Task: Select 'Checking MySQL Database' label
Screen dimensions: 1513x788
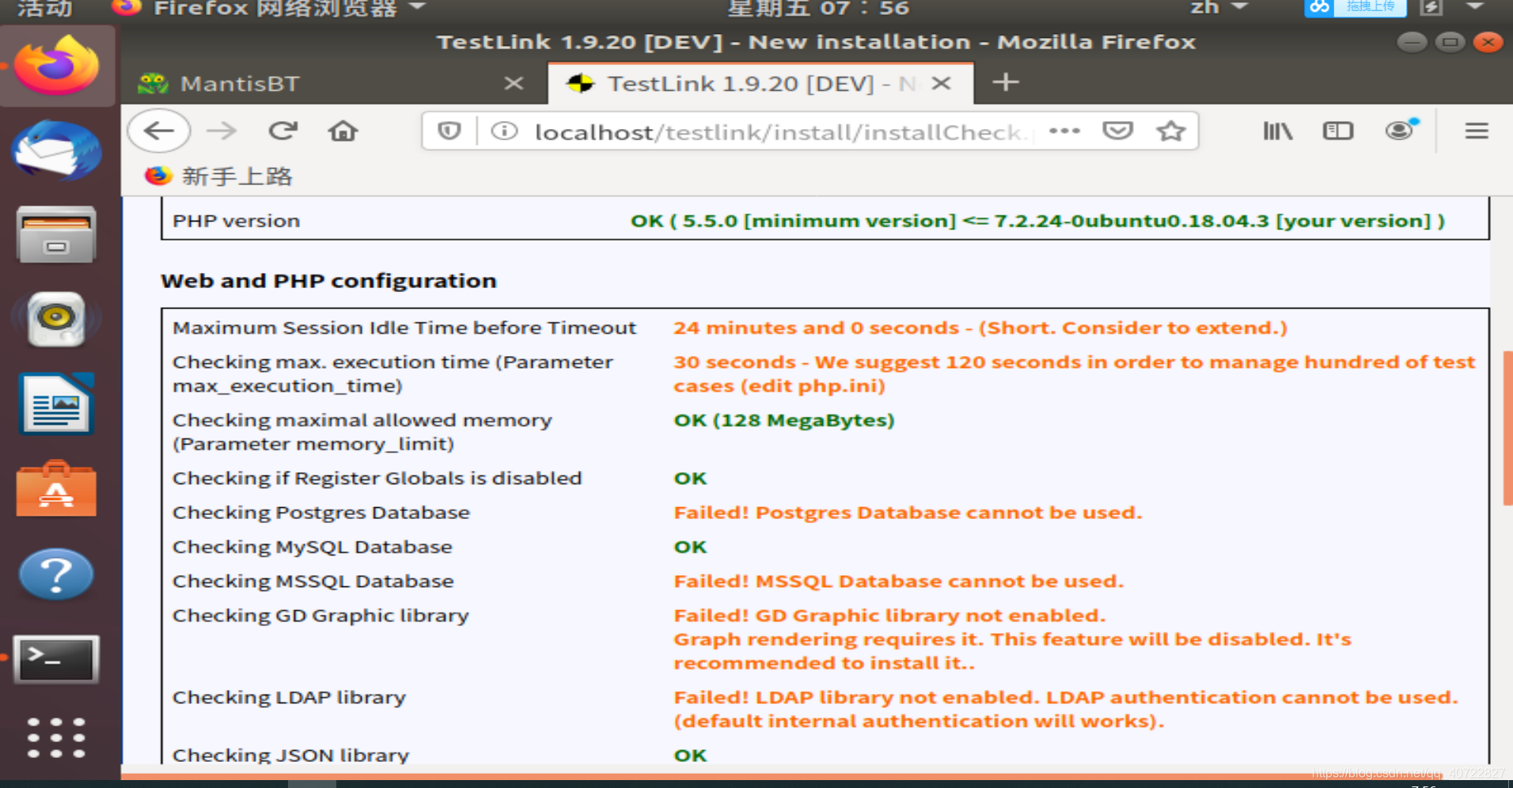Action: pos(312,547)
